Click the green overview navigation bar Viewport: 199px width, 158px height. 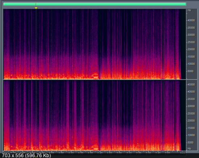tap(94, 4)
